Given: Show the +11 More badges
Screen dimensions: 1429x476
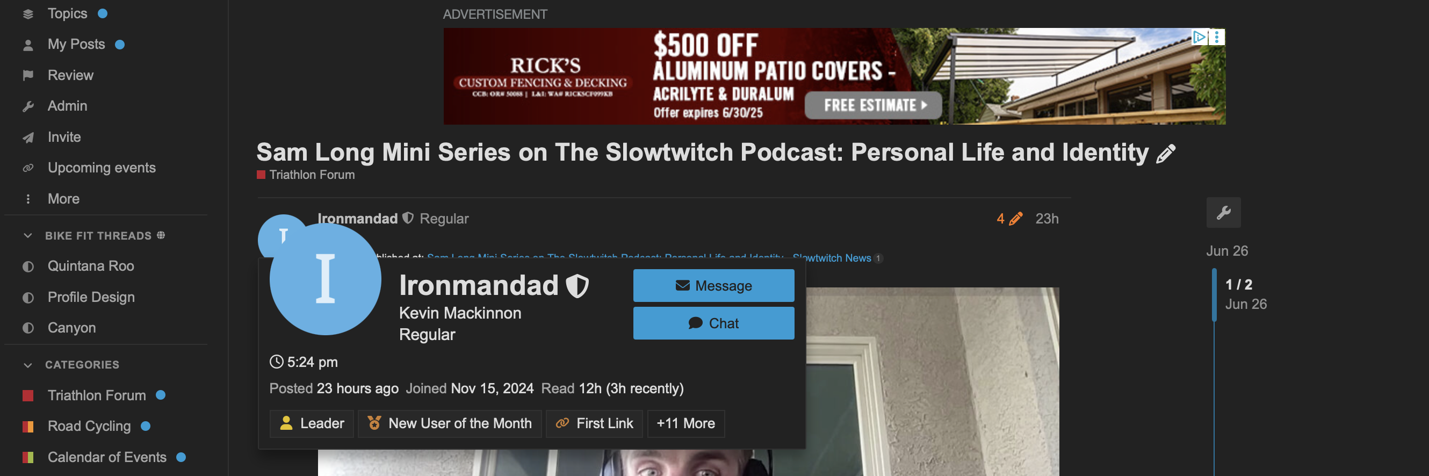Looking at the screenshot, I should pos(685,424).
